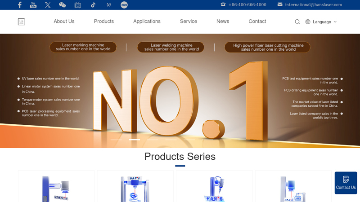
Task: Open the TikTok icon
Action: click(x=93, y=5)
